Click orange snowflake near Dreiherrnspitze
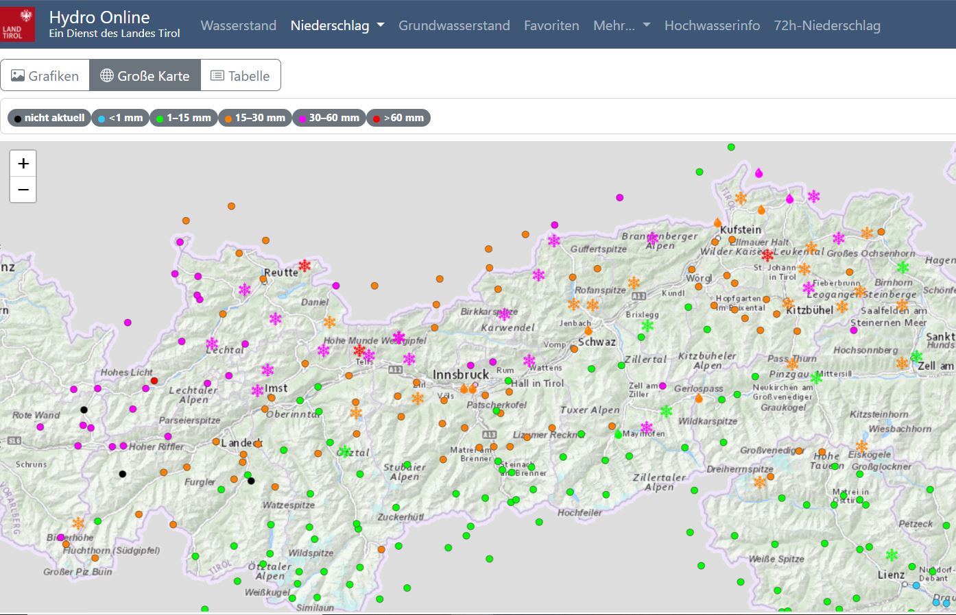This screenshot has height=615, width=956. click(x=759, y=482)
